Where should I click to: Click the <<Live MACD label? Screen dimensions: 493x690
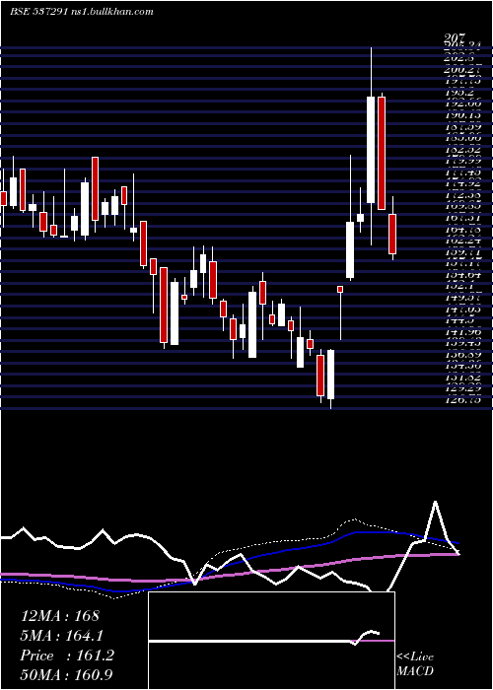(x=415, y=664)
